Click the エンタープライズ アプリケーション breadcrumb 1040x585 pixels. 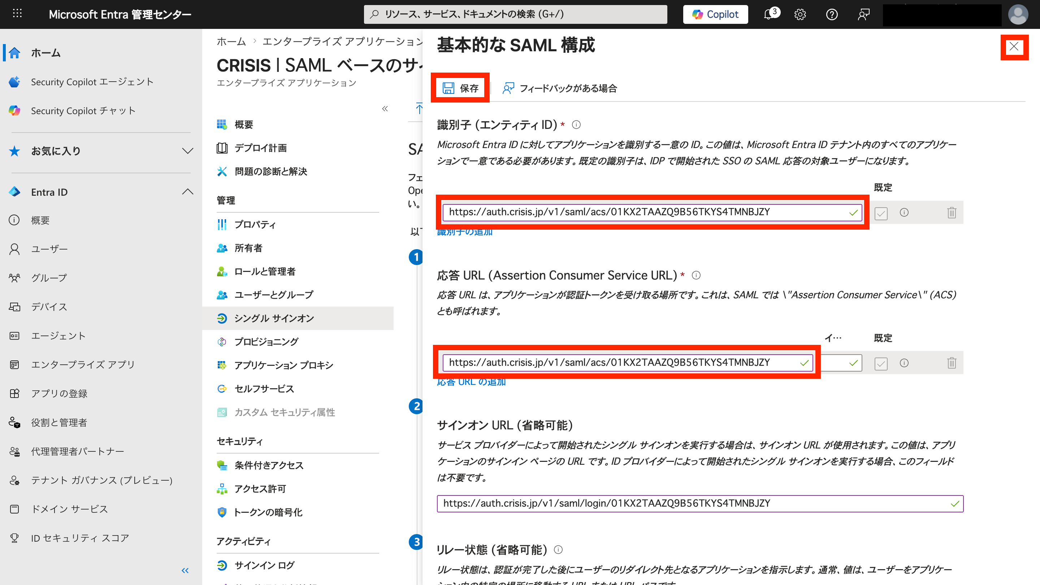pyautogui.click(x=342, y=42)
